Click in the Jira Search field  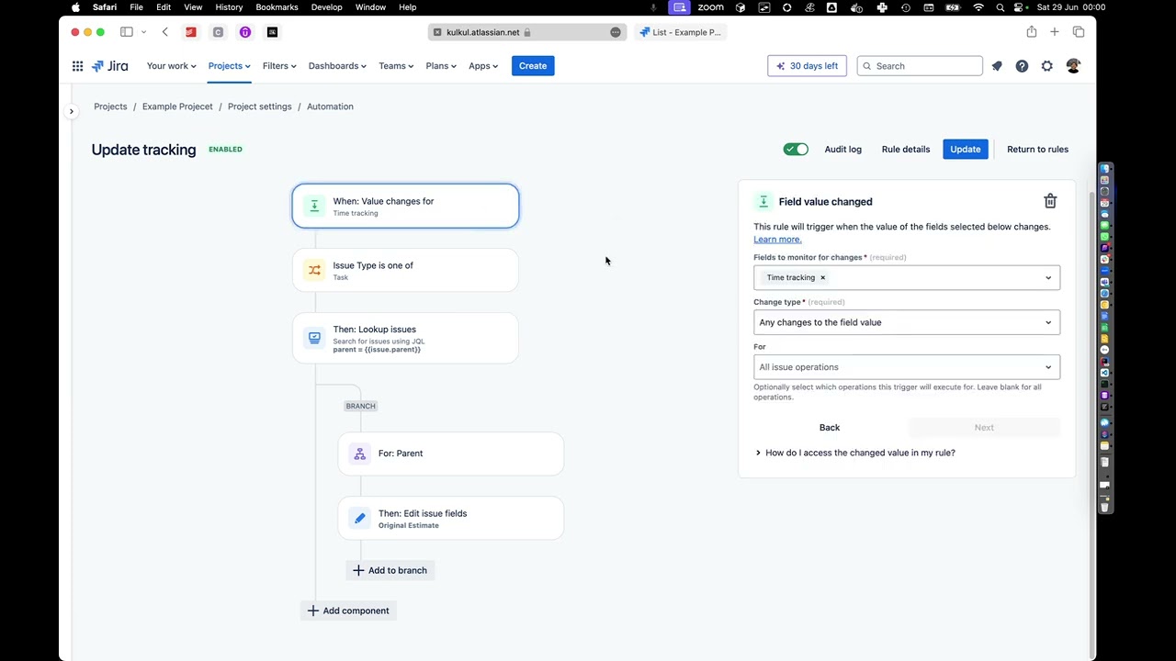click(x=920, y=66)
